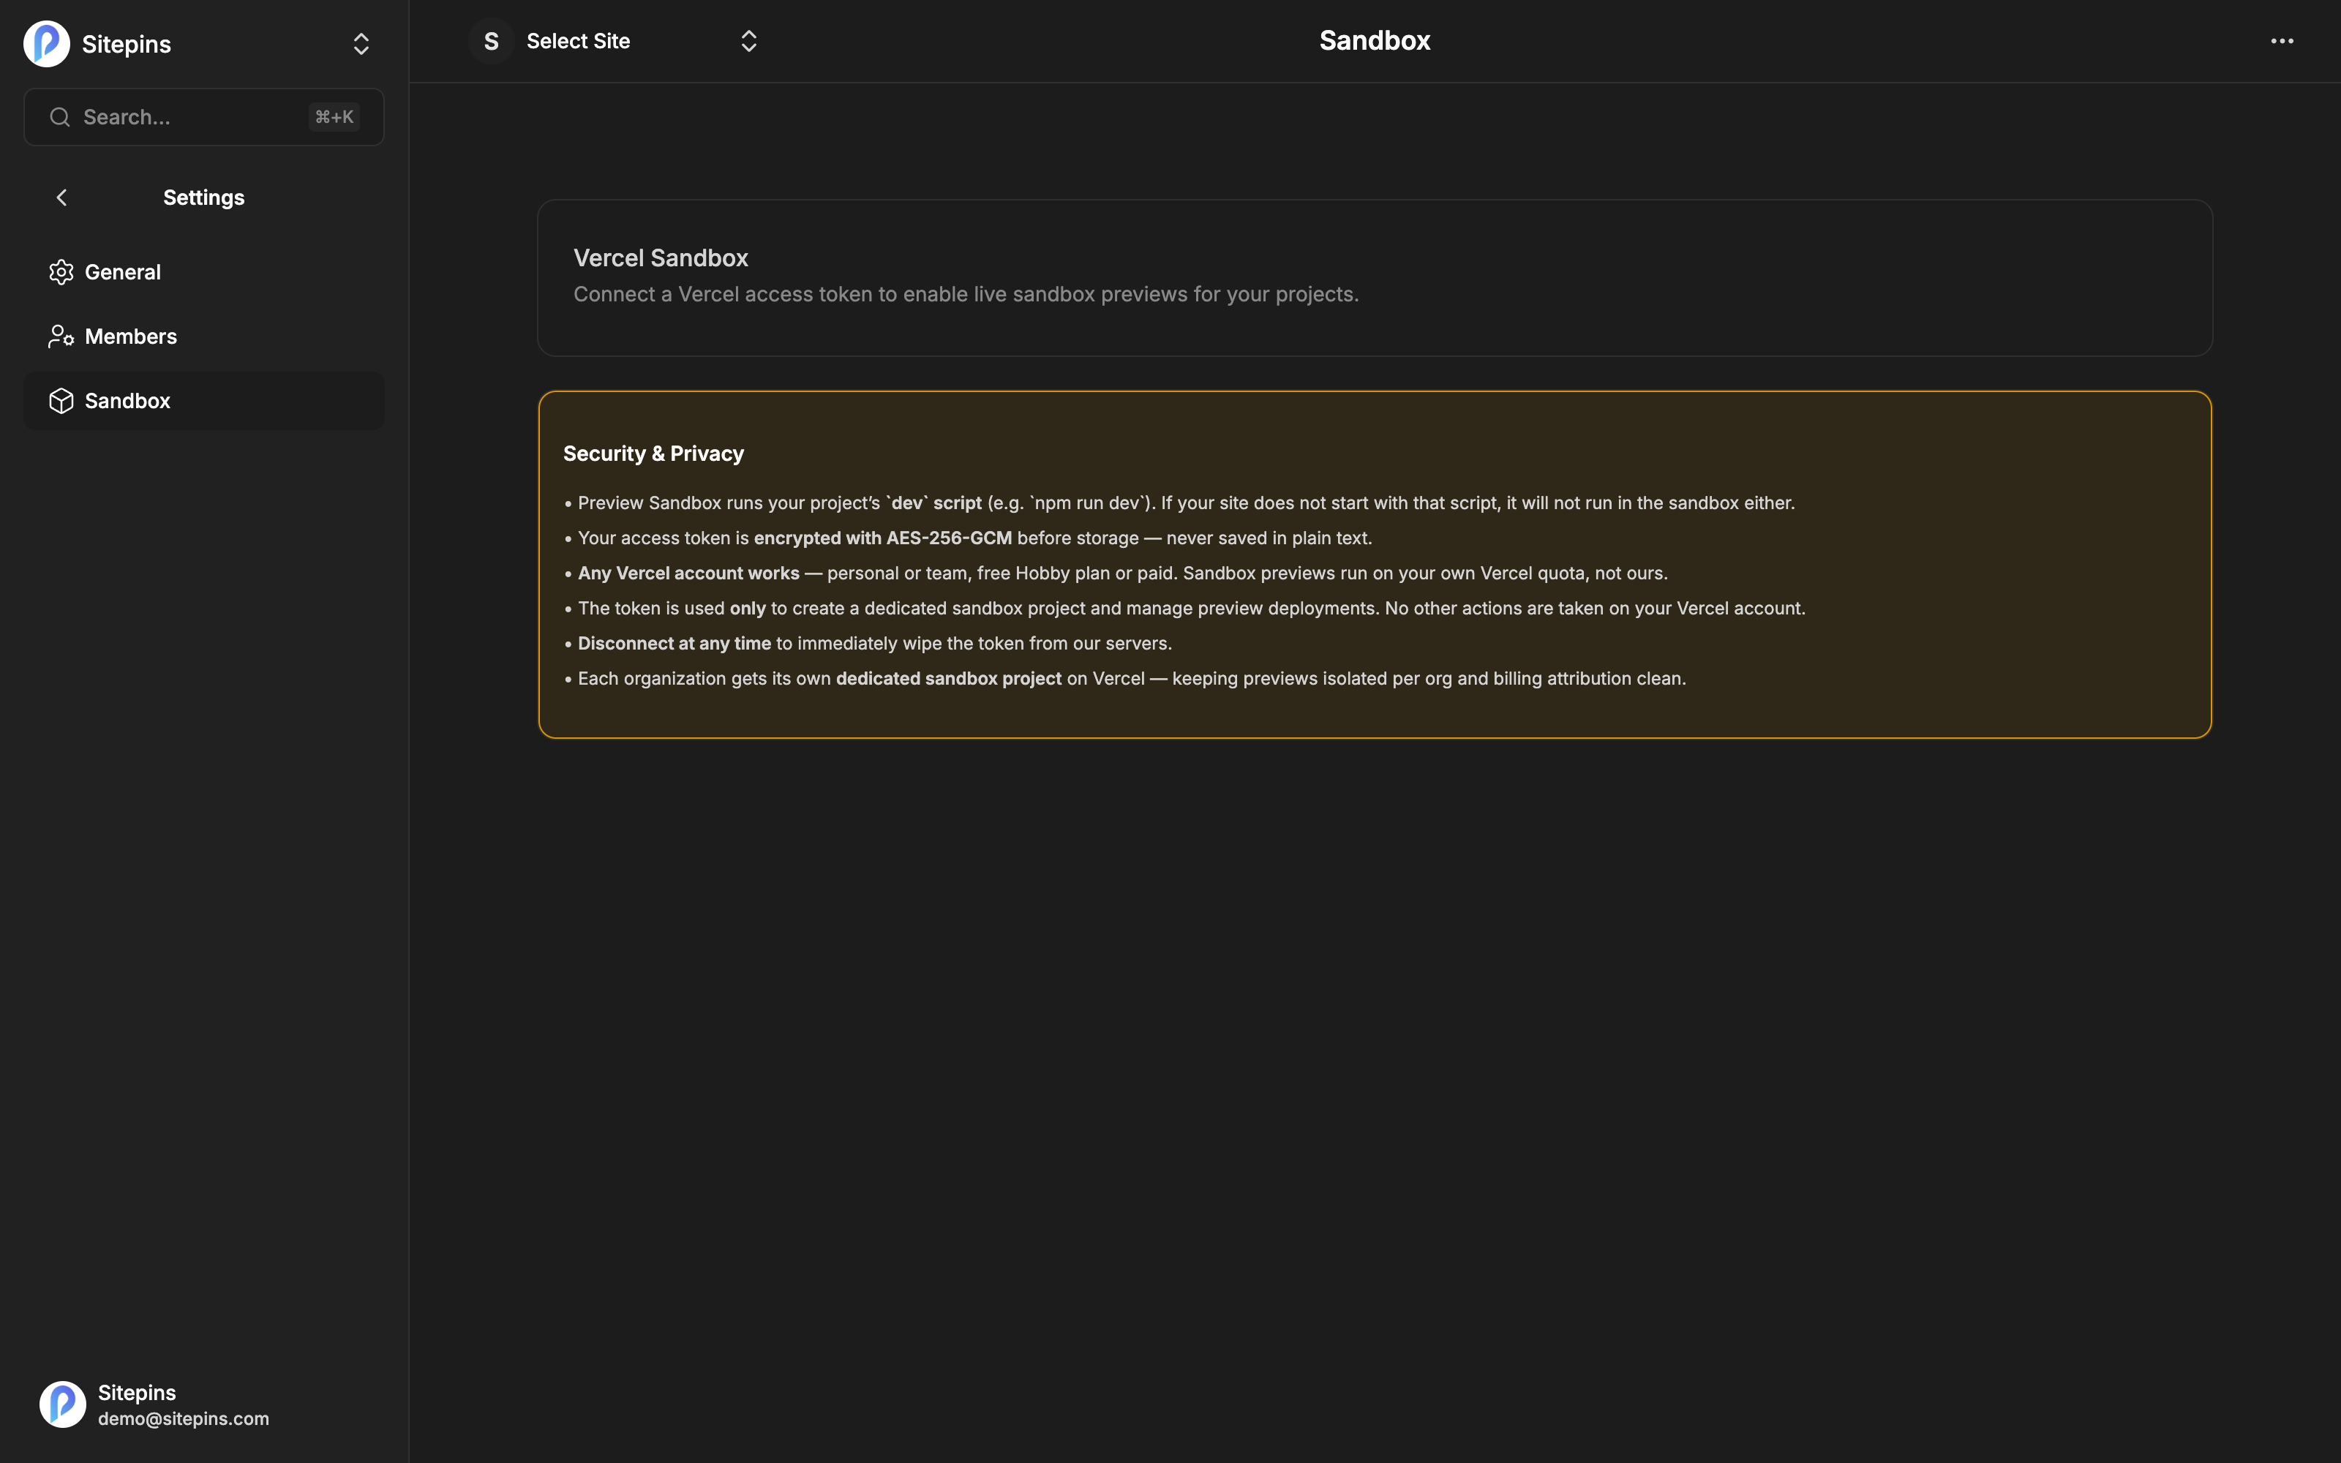Click the encrypted with AES-256-GCM bullet
The height and width of the screenshot is (1463, 2341).
click(969, 538)
